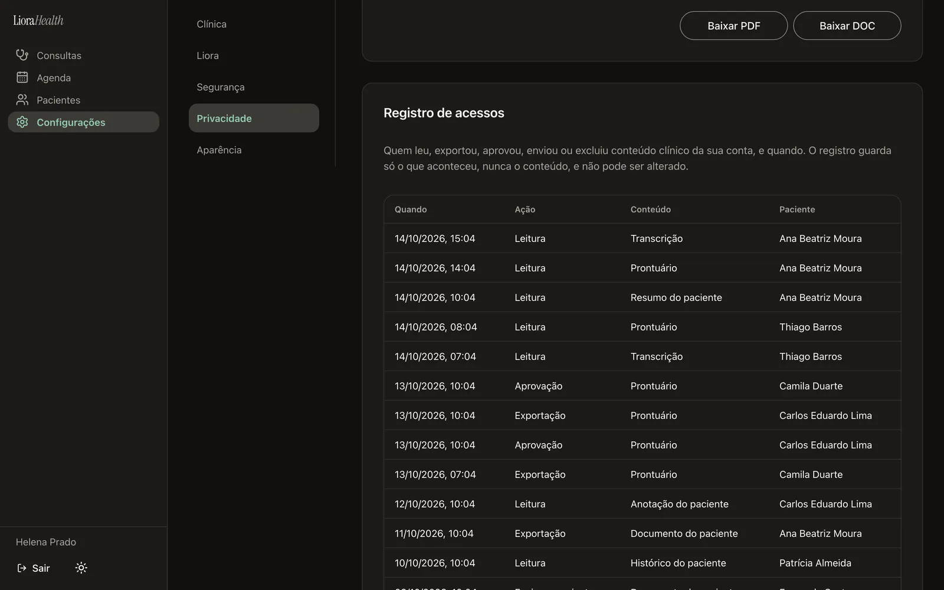Download the report with Baixar PDF
This screenshot has width=944, height=590.
[733, 26]
